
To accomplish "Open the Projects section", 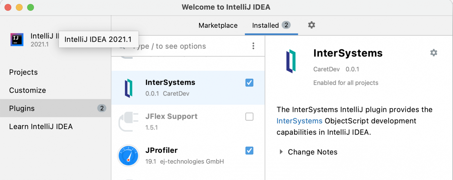I will coord(23,72).
